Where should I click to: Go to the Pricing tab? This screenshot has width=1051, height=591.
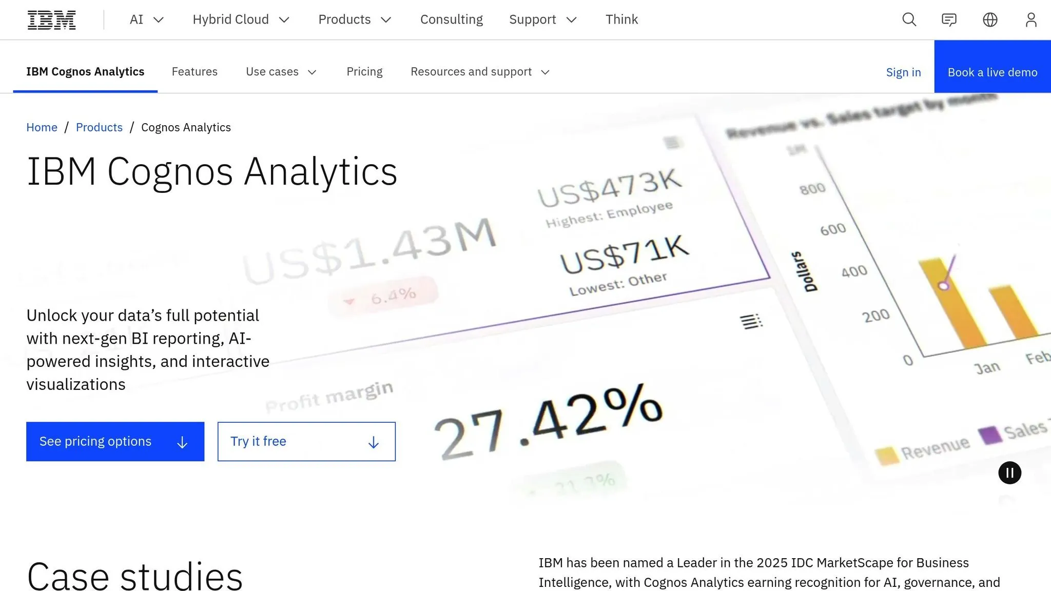coord(364,72)
